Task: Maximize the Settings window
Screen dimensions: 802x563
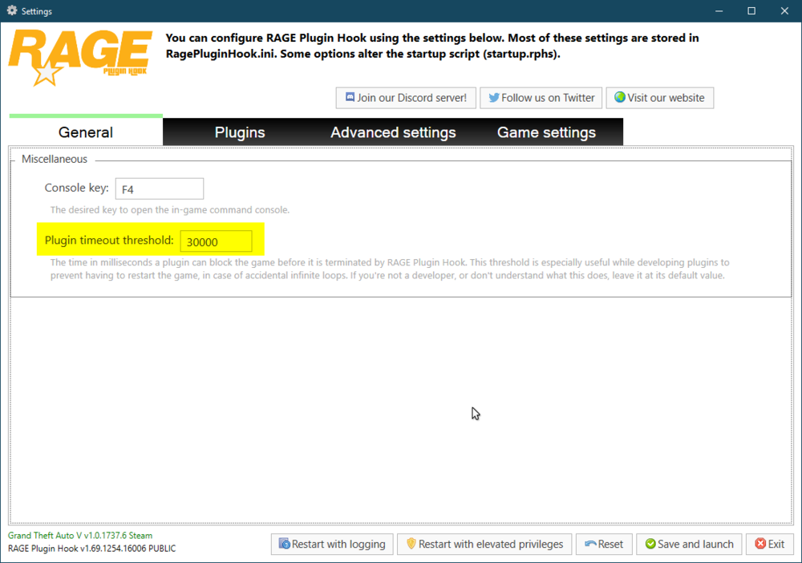Action: 751,10
